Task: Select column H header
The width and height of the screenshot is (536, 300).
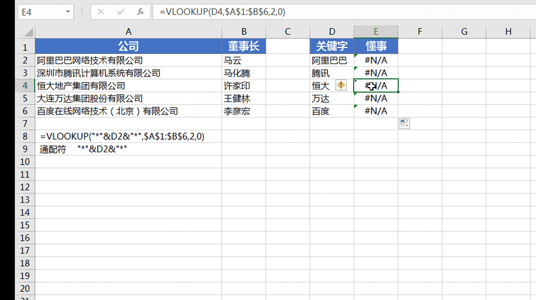Action: pyautogui.click(x=508, y=32)
